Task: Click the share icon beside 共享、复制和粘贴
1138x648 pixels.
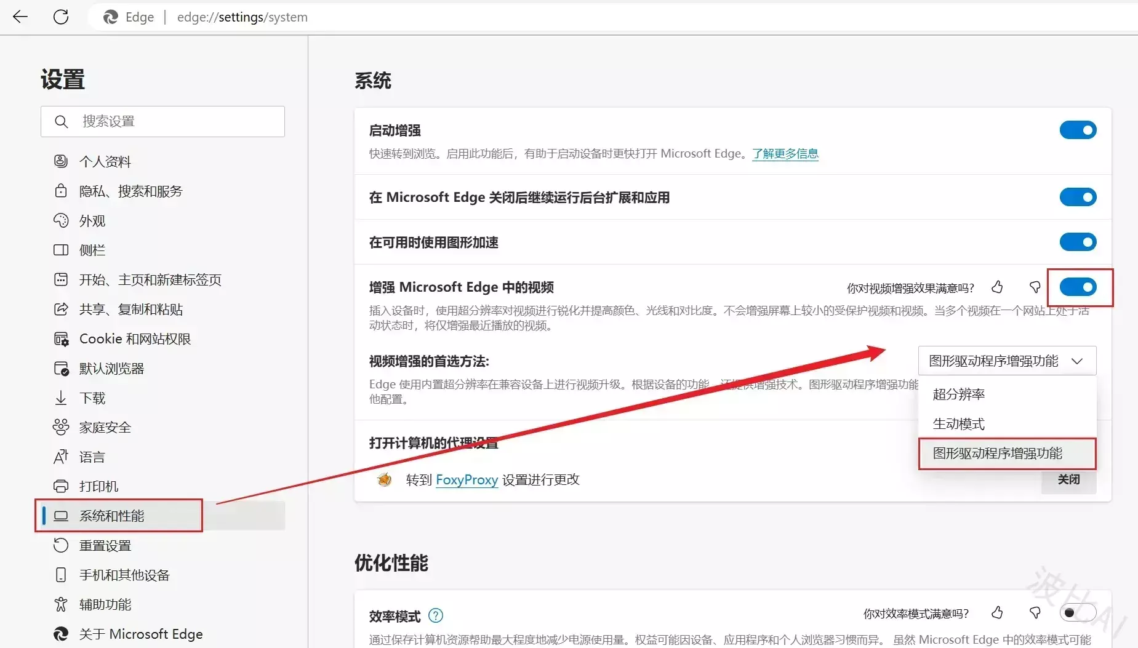Action: pyautogui.click(x=61, y=309)
